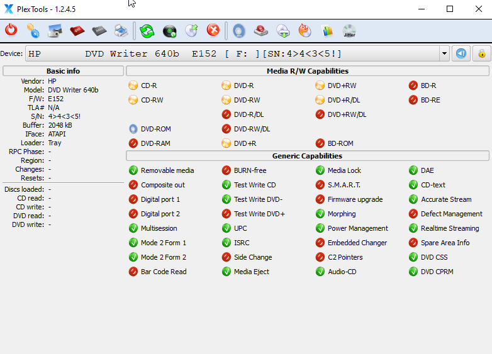
Task: Click the "DVD-R/DL" label
Action: (x=249, y=114)
